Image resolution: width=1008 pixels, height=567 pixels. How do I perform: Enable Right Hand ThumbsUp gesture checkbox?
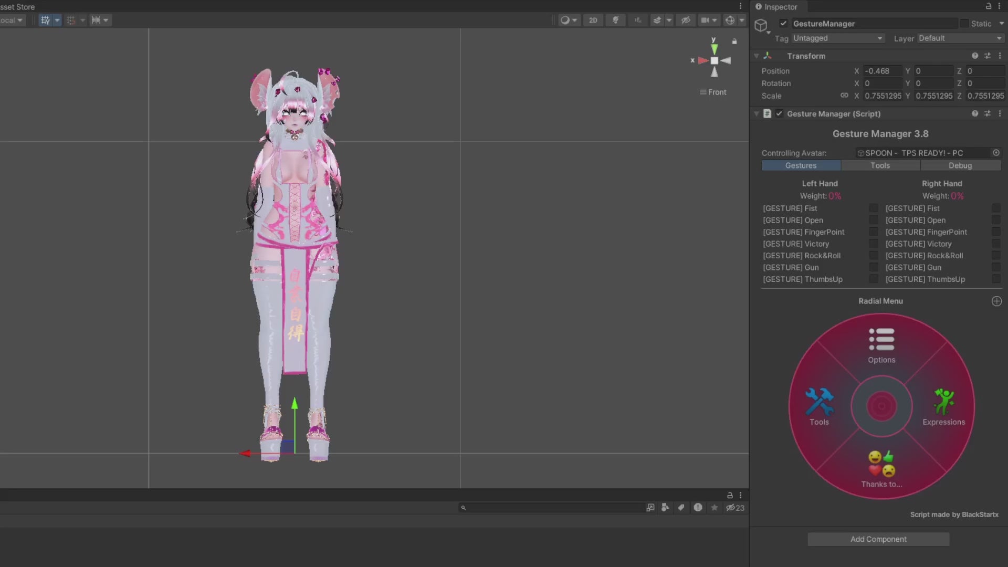coord(995,279)
